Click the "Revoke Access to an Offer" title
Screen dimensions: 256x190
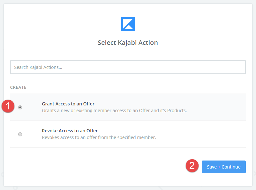(70, 131)
